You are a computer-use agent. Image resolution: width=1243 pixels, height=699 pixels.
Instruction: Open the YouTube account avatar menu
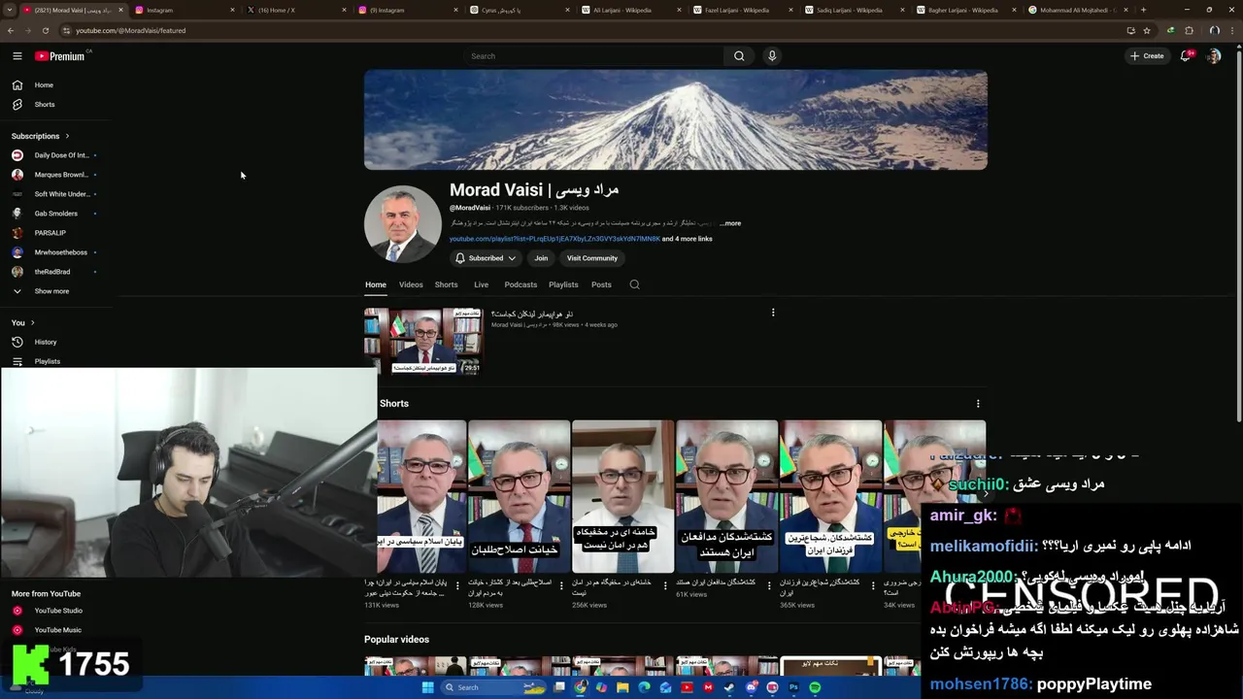tap(1214, 56)
